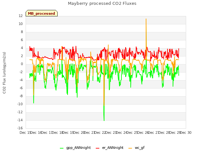Toggle the er_ANNnight legend entry

(x=110, y=148)
